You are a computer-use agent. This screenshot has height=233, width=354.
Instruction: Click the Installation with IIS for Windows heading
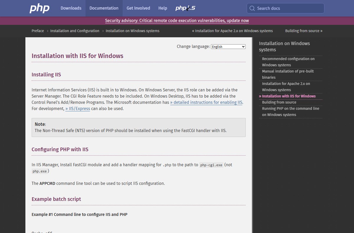[78, 56]
